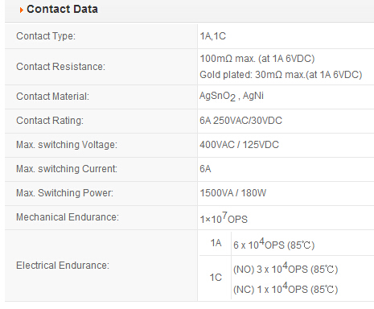Select the 400VAC / 125VDC value
The width and height of the screenshot is (374, 309).
[239, 145]
